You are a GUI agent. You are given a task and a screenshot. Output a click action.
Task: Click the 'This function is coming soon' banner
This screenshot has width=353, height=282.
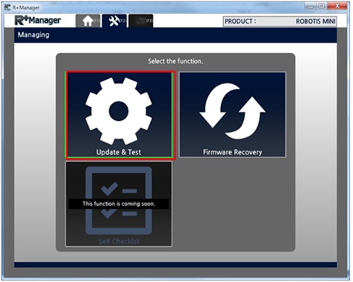pos(119,204)
